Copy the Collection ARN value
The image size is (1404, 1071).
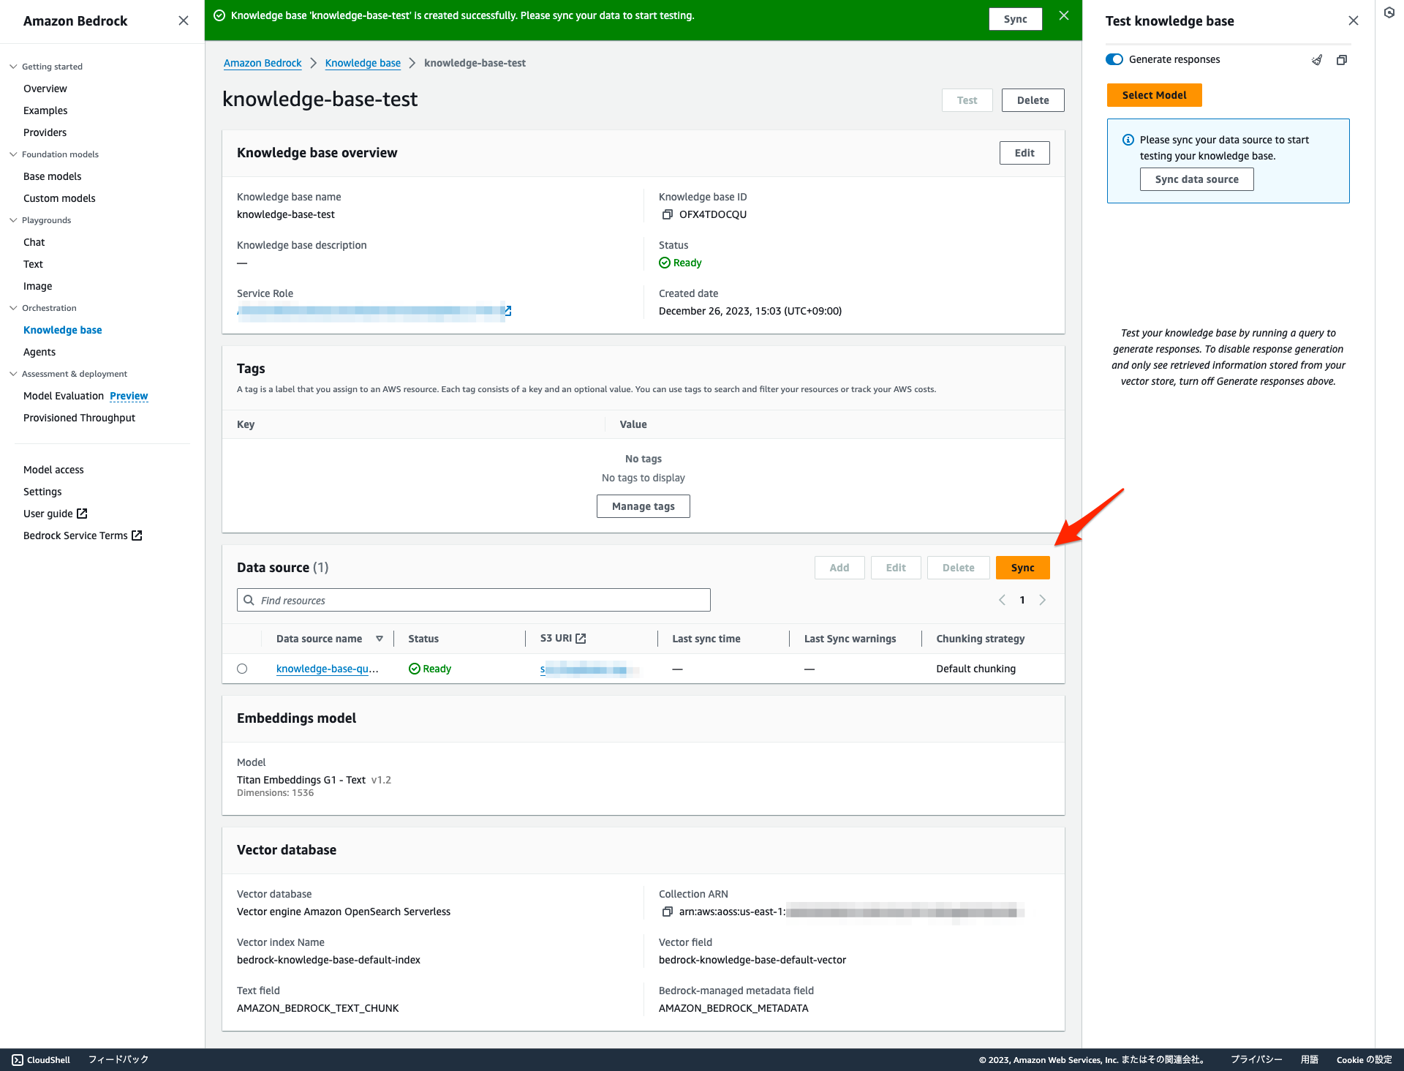(x=667, y=912)
